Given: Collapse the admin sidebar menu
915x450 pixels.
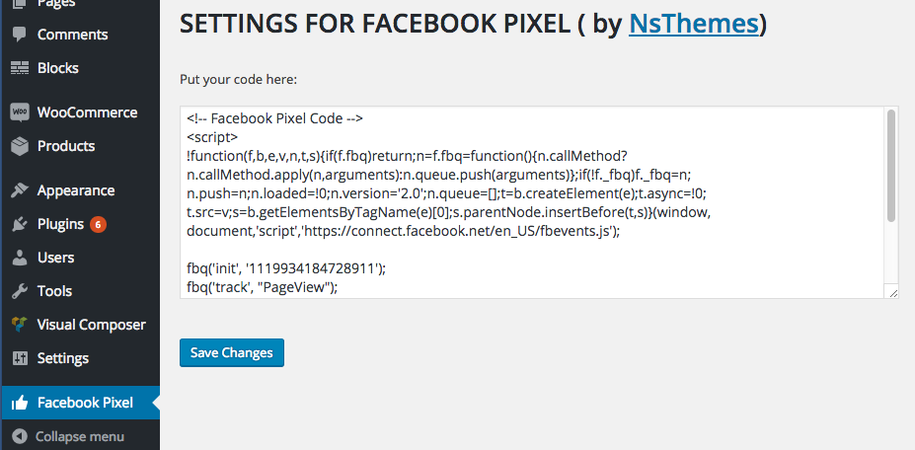Looking at the screenshot, I should coord(68,436).
